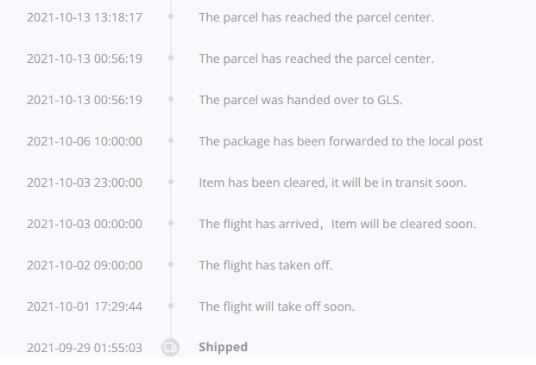This screenshot has width=536, height=365.
Task: Select 'The flight has taken off.' entry
Action: tap(265, 264)
